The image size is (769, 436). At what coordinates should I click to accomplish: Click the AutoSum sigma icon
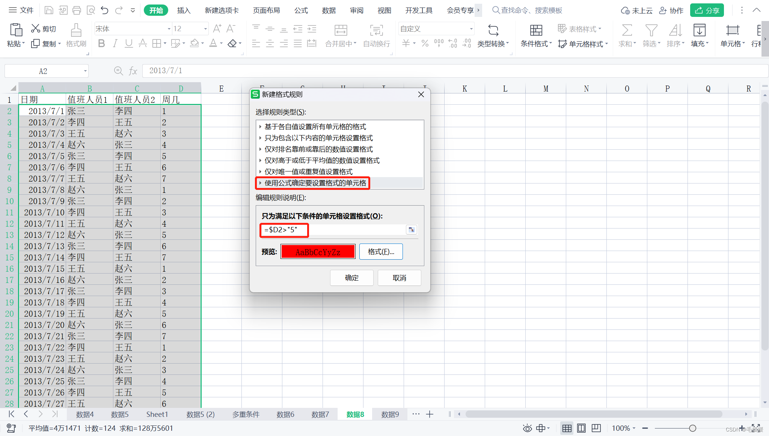(627, 31)
